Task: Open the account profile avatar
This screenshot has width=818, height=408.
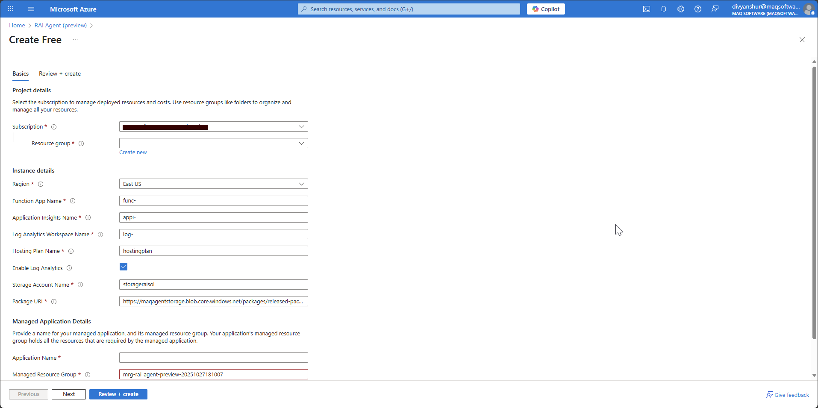Action: [809, 9]
